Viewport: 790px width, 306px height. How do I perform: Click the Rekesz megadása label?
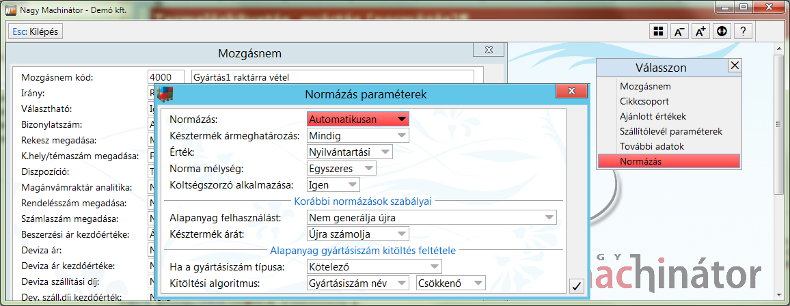tap(59, 141)
